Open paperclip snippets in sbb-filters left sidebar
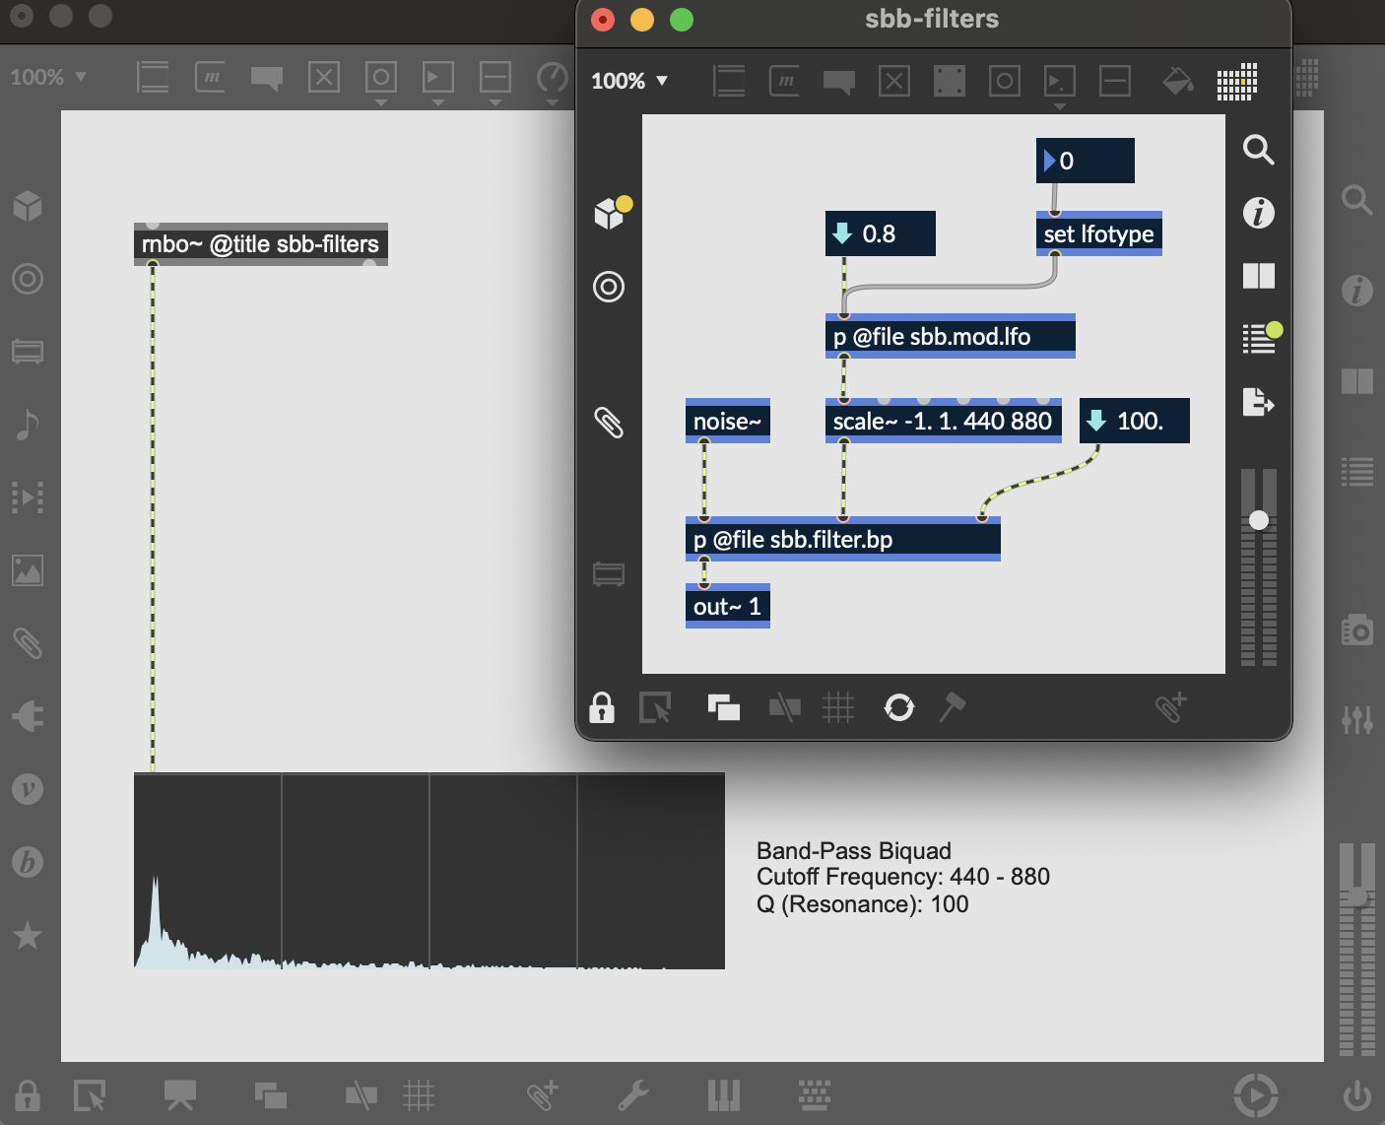Image resolution: width=1385 pixels, height=1125 pixels. [608, 422]
